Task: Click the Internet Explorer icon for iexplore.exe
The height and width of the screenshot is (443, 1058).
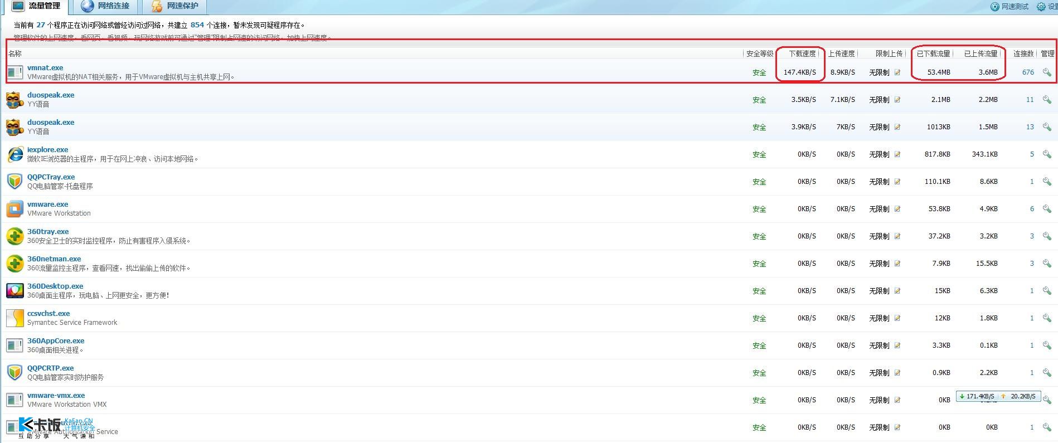Action: [x=14, y=154]
